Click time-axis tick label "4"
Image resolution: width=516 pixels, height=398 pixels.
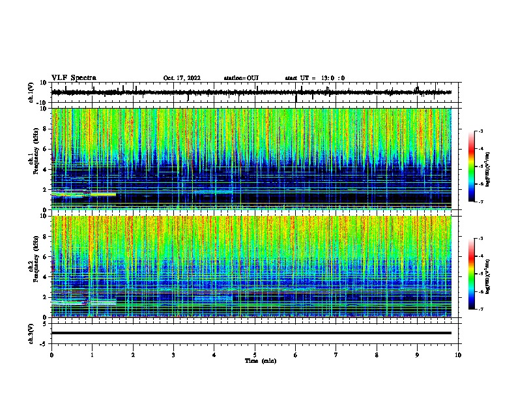tap(214, 355)
